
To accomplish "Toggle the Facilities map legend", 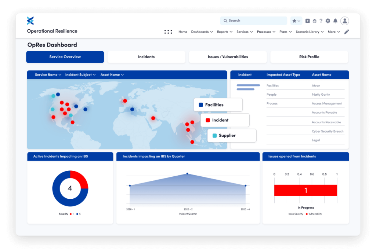I will (x=218, y=104).
